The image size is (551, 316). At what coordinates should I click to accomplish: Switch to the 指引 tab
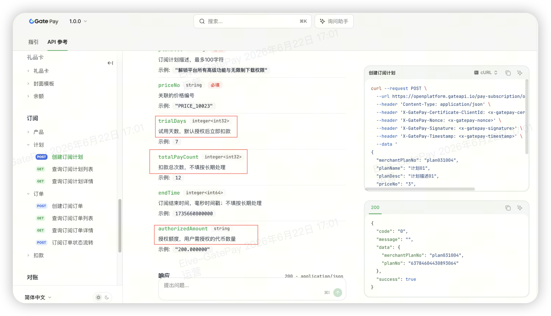[33, 42]
